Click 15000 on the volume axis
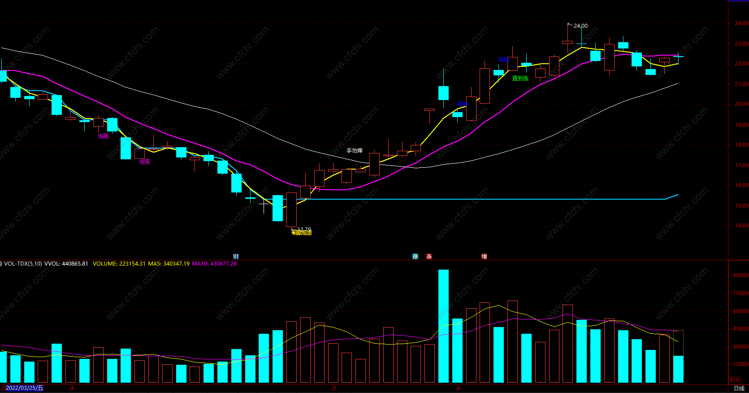The height and width of the screenshot is (393, 749). (741, 364)
